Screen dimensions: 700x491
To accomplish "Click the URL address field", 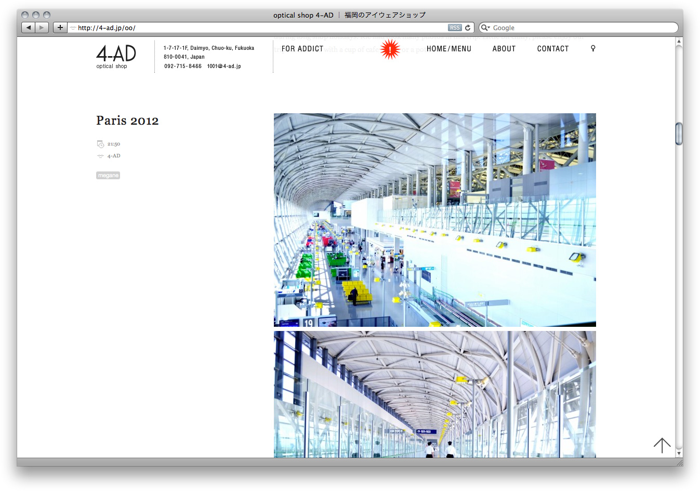I will coord(260,28).
